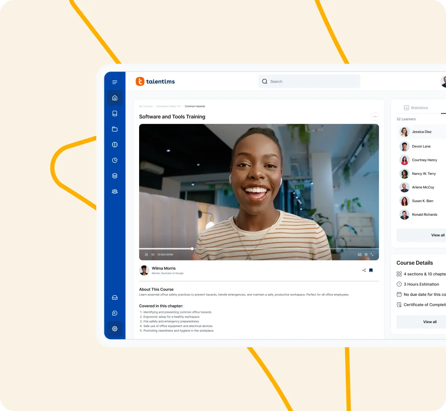The image size is (446, 411).
Task: Toggle video captions
Action: (360, 255)
